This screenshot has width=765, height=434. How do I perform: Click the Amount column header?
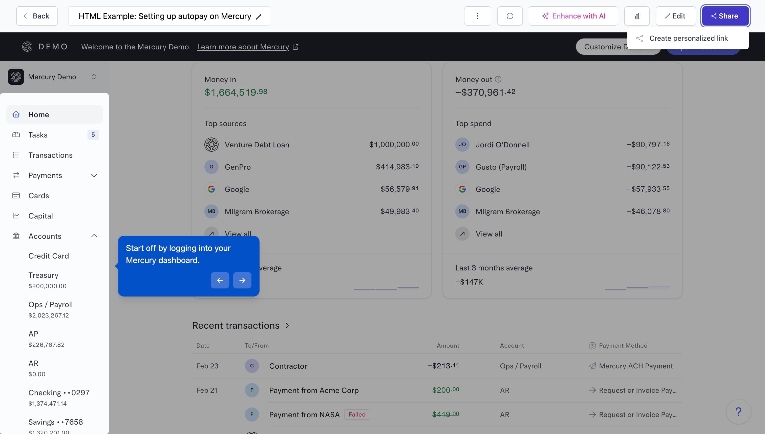448,345
